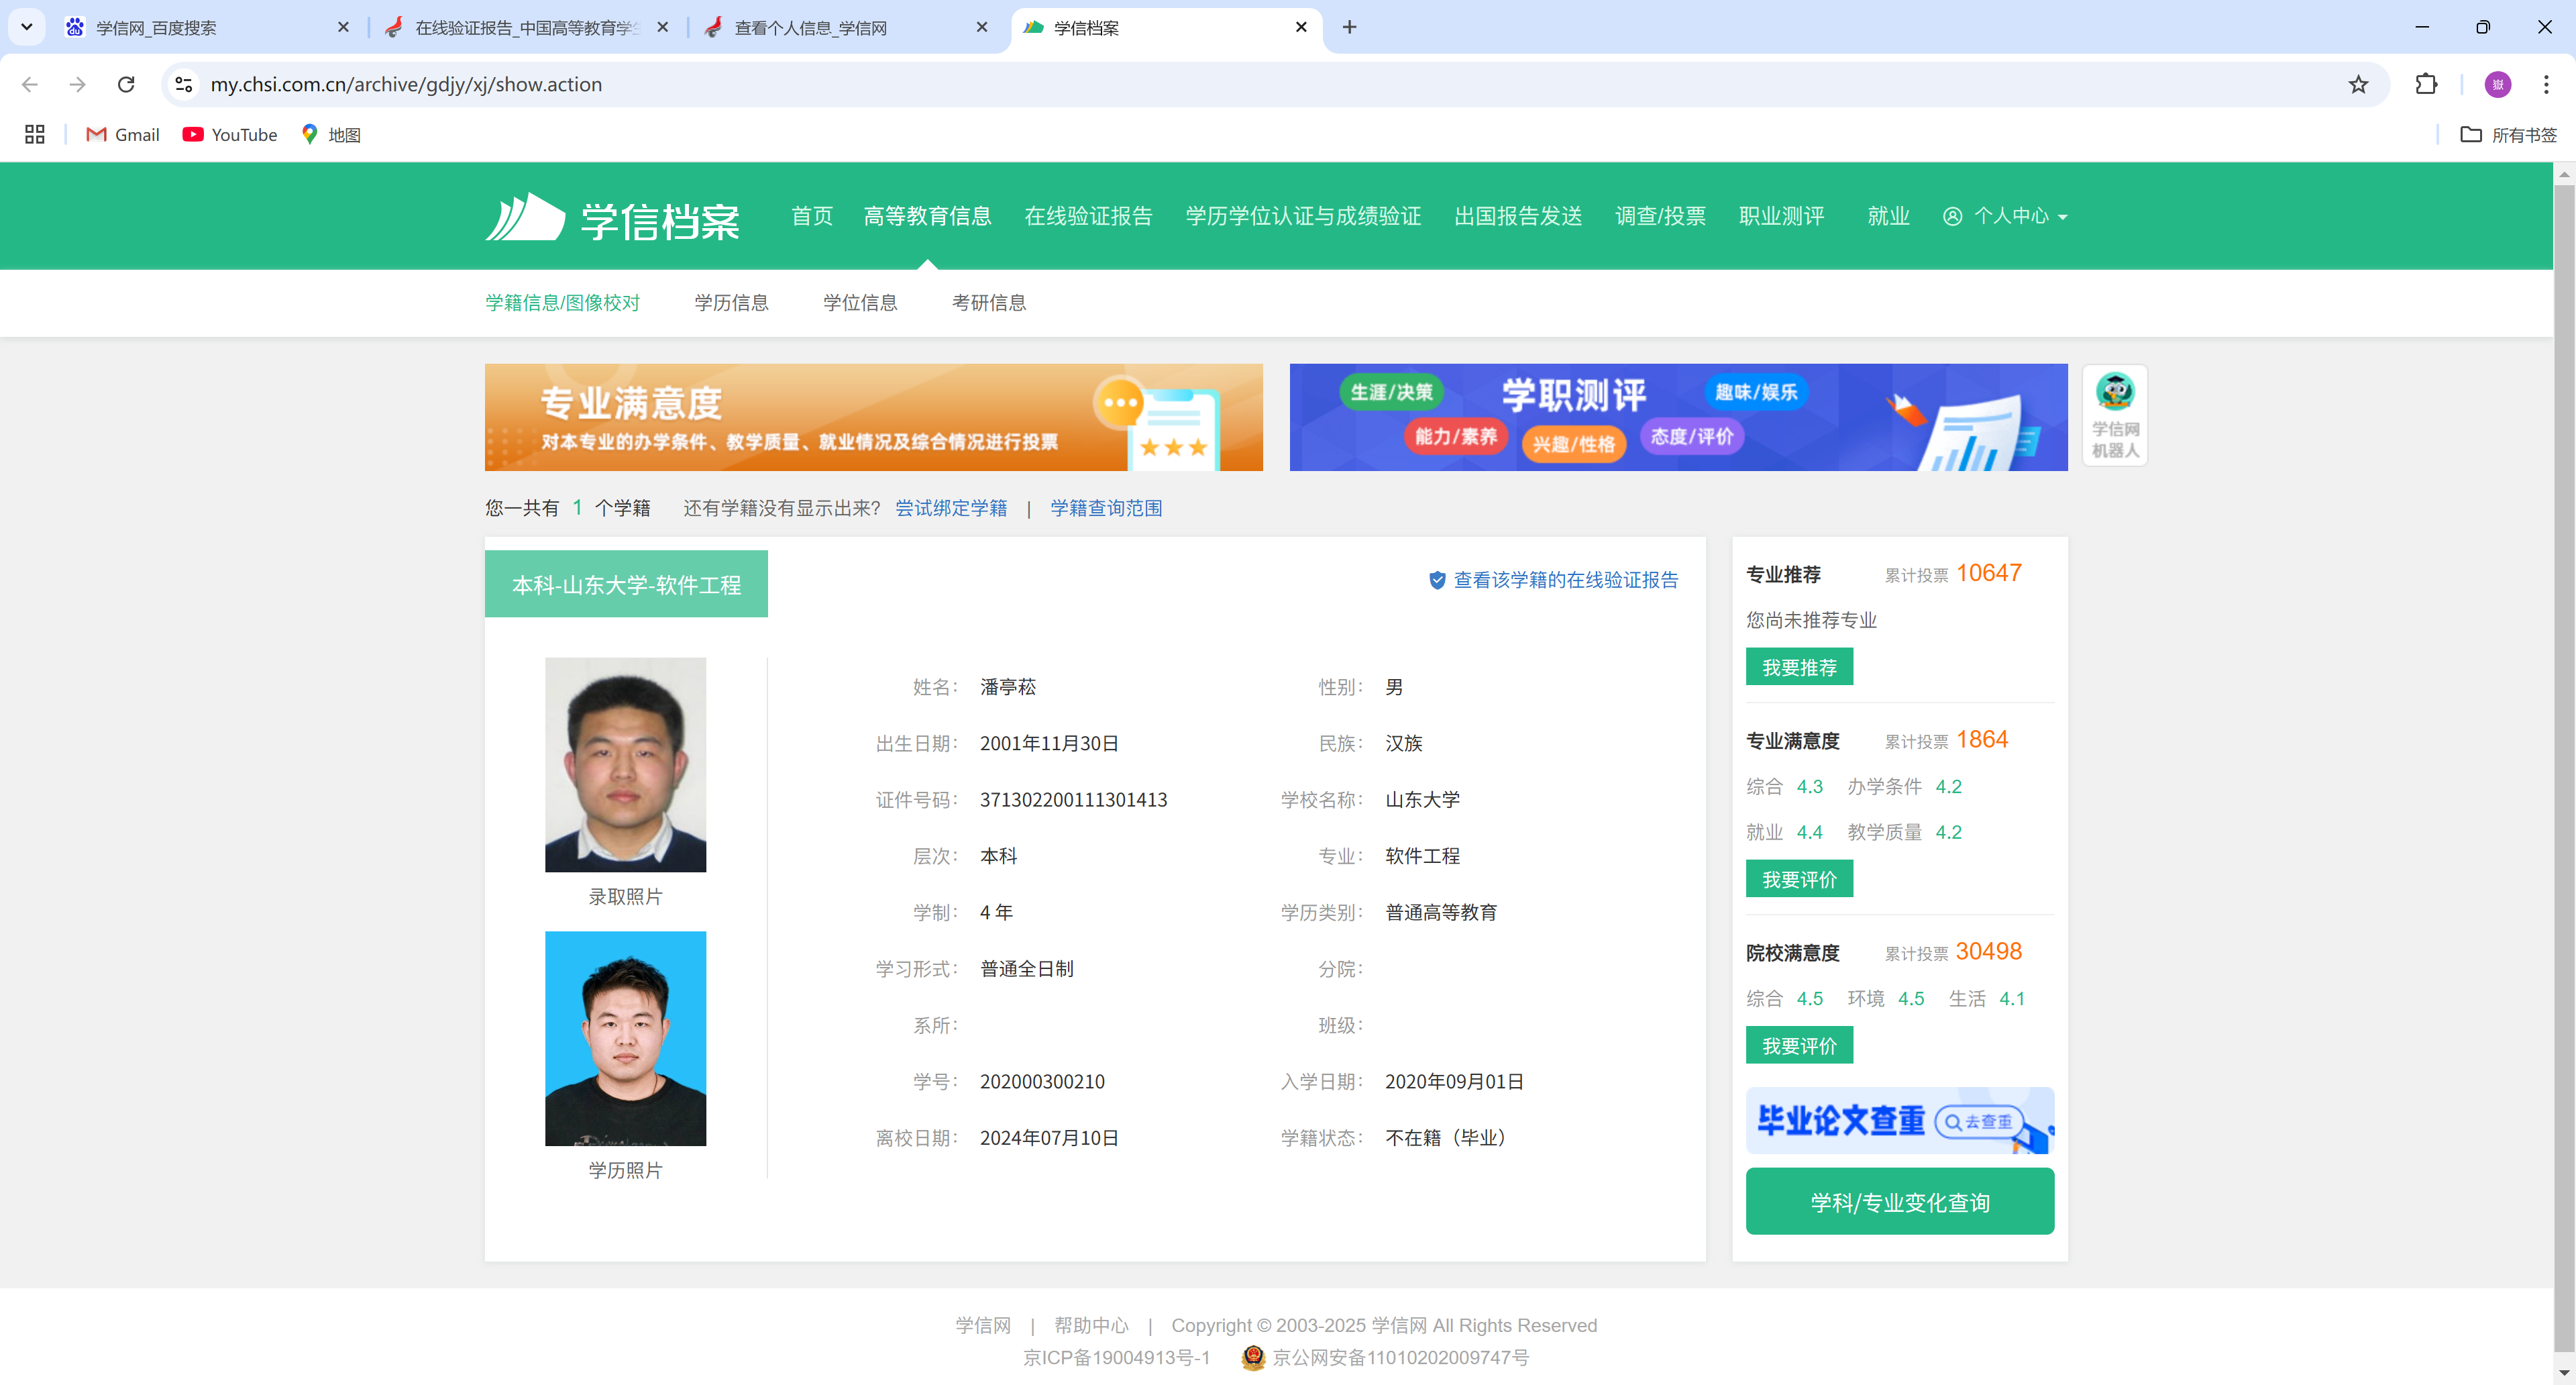The image size is (2576, 1385).
Task: Switch to the 学历信息 tab
Action: tap(731, 302)
